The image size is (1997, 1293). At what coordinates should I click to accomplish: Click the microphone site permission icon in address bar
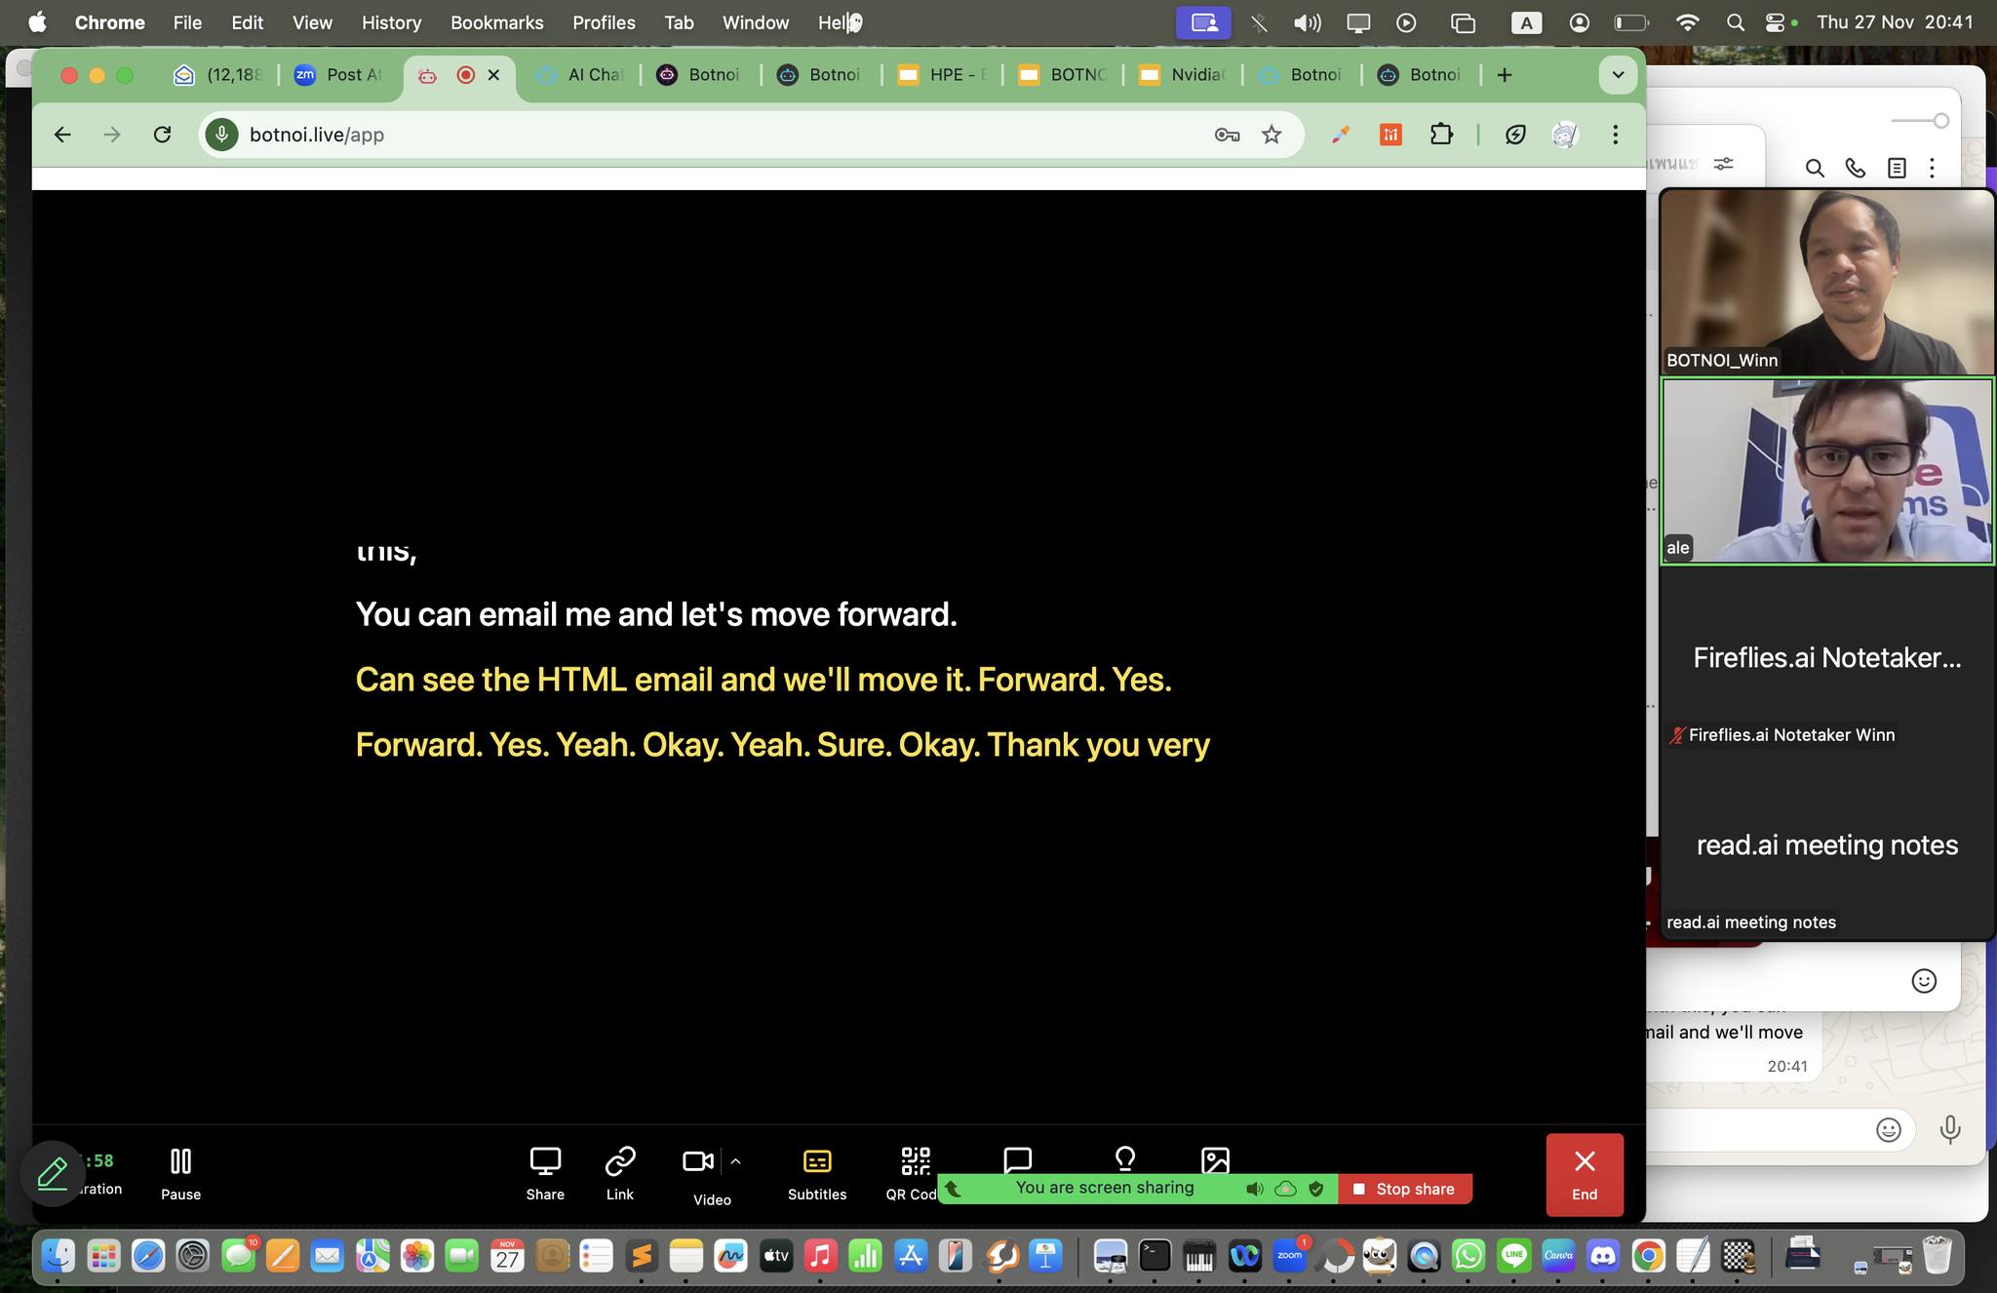pyautogui.click(x=222, y=135)
